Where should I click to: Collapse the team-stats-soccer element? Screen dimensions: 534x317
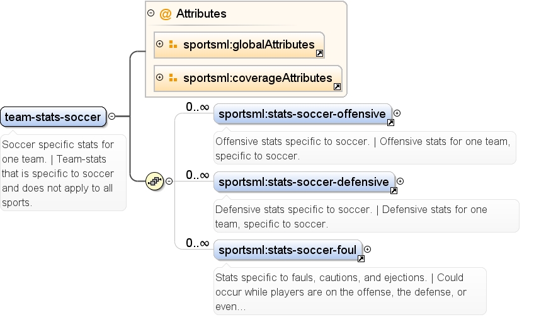point(111,116)
